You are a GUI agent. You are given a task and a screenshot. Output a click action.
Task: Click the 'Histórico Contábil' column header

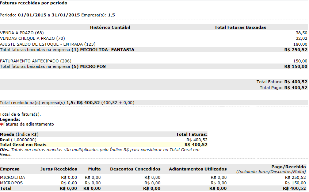[x=110, y=27]
